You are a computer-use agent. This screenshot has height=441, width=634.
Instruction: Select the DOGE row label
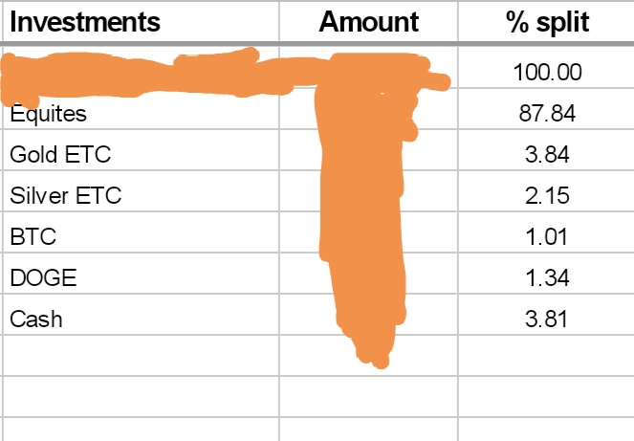(x=141, y=274)
